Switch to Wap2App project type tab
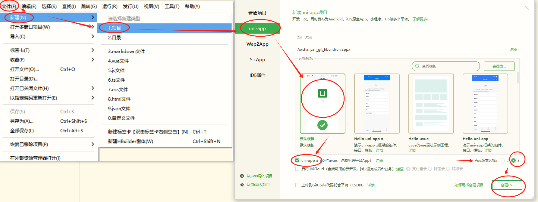 [x=257, y=44]
